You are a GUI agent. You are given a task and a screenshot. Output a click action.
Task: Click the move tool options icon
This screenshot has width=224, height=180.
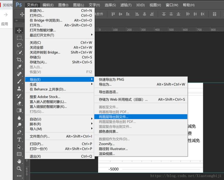pos(22,14)
